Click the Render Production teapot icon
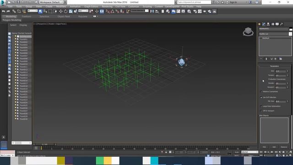Screen dimensions: 293x165 pyautogui.click(x=205, y=11)
